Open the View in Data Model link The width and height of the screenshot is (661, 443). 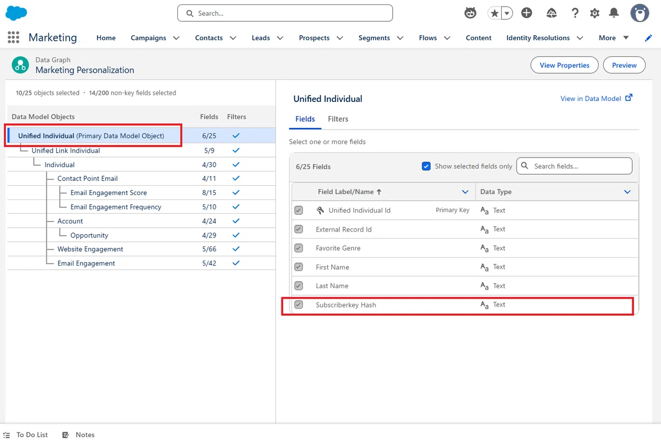tap(590, 99)
